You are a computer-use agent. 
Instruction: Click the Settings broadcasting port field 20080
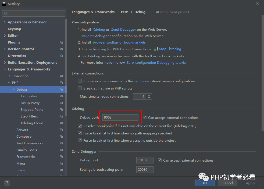pos(145,170)
